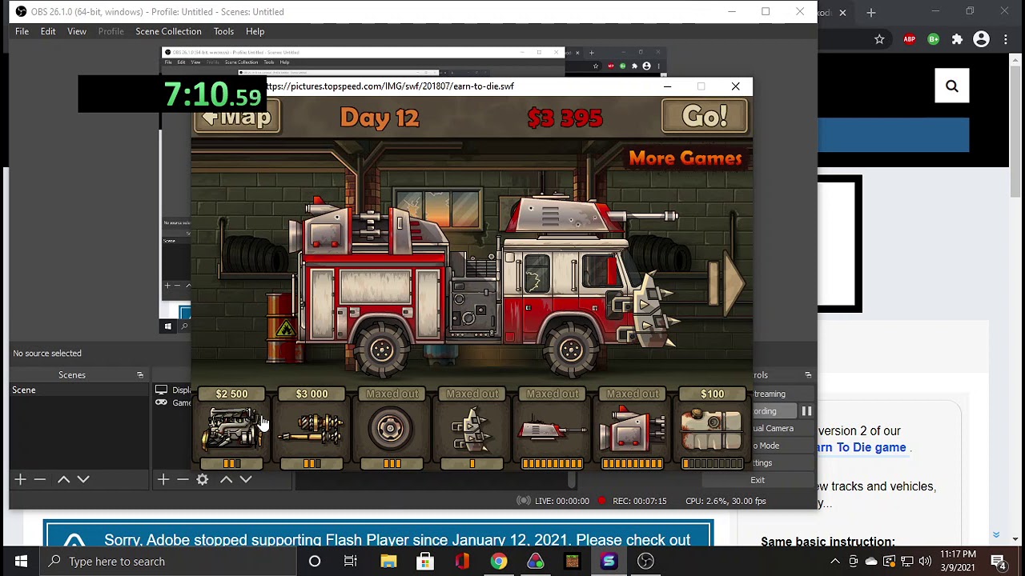
Task: Click Exit in OBS Controls
Action: point(757,480)
